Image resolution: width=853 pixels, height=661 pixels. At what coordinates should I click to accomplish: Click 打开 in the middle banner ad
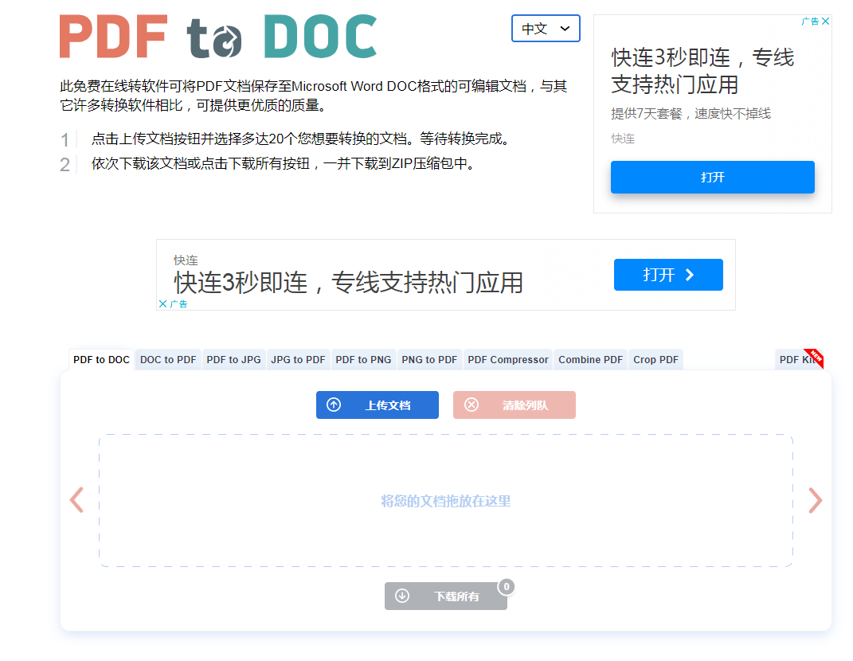pos(668,274)
